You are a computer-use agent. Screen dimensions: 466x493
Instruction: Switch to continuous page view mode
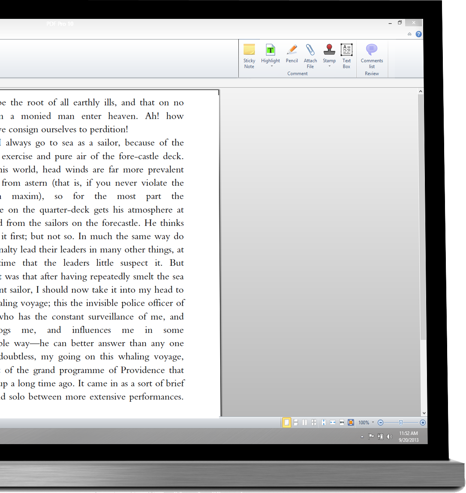pos(295,423)
